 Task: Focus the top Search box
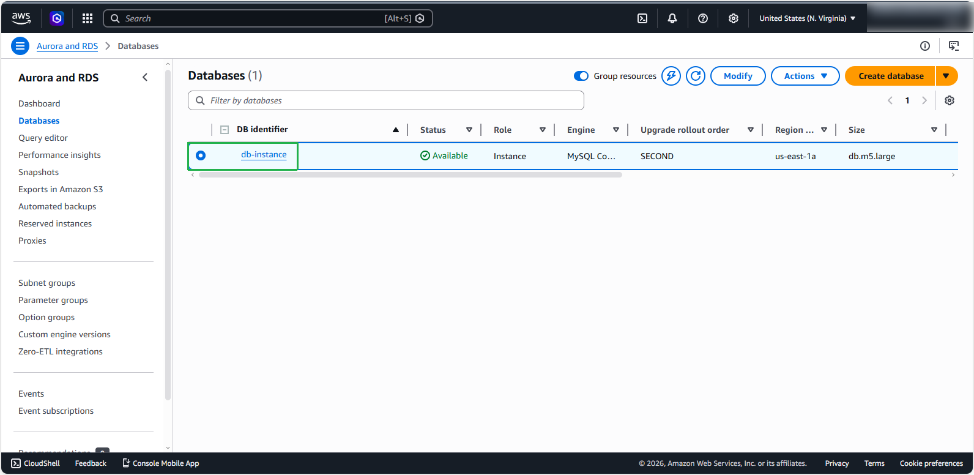(268, 18)
